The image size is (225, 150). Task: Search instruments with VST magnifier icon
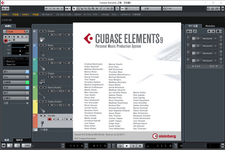[195, 31]
